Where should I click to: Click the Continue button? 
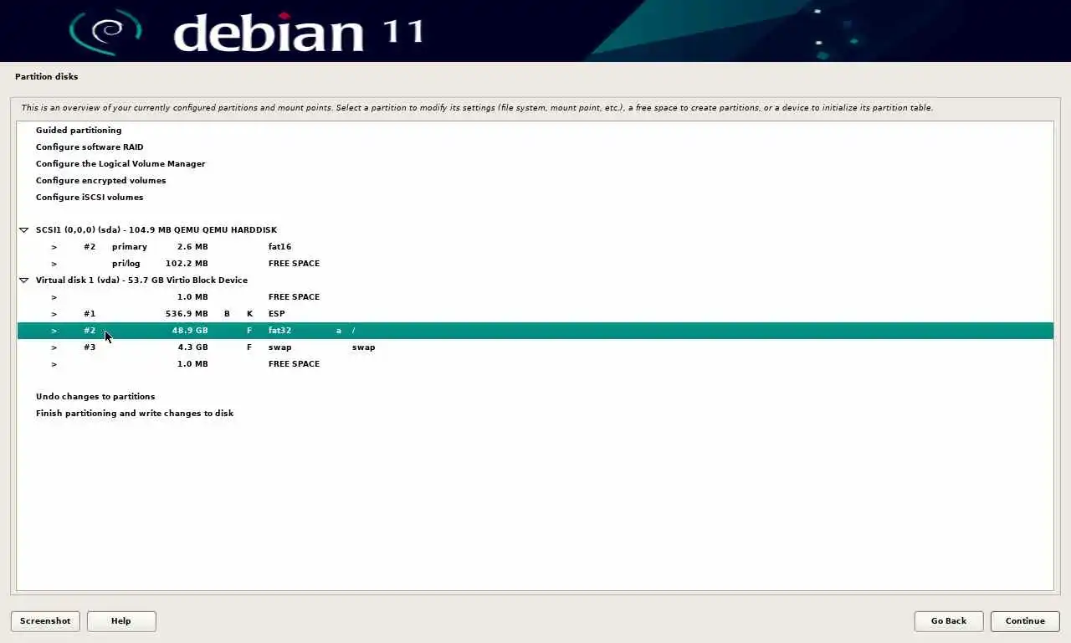click(x=1025, y=621)
